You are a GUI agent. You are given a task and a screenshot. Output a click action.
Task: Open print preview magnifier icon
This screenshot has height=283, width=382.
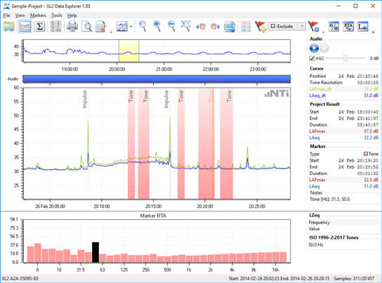[x=87, y=26]
